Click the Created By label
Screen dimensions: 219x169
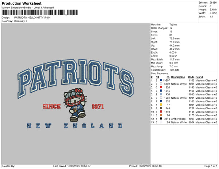(8, 166)
